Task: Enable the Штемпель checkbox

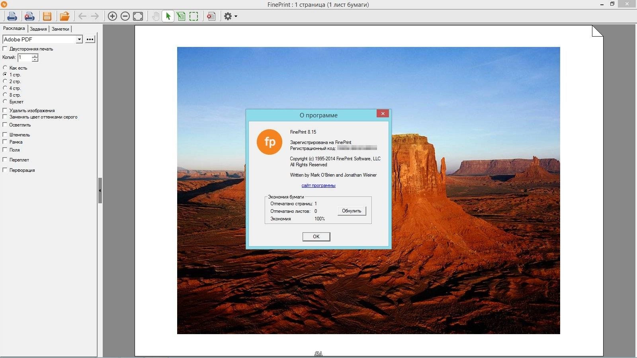Action: [x=5, y=134]
